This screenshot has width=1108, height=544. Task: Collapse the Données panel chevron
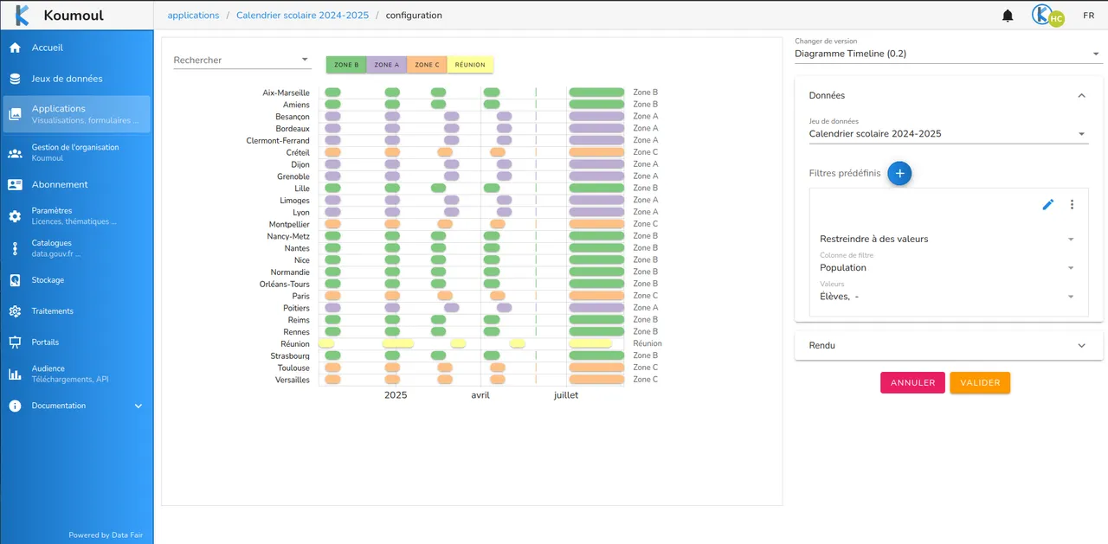[1081, 96]
